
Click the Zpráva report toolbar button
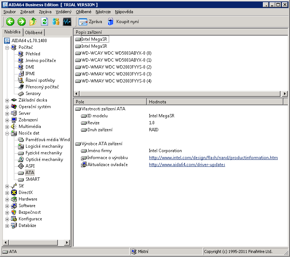[x=90, y=22]
